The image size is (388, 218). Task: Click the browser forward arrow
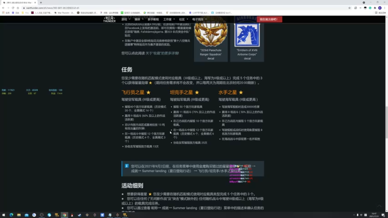pos(8,8)
